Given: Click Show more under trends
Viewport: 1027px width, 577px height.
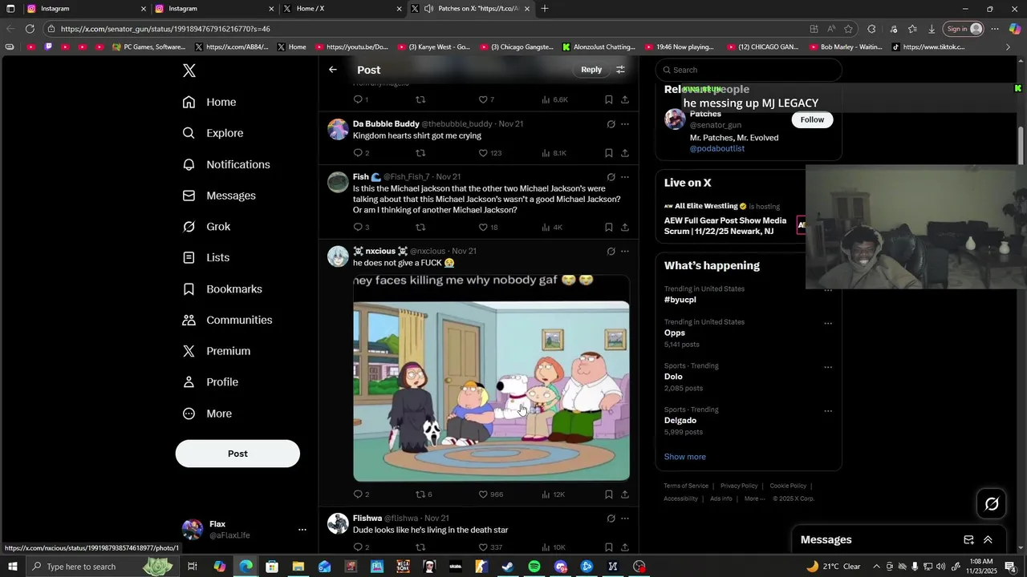Looking at the screenshot, I should (685, 457).
